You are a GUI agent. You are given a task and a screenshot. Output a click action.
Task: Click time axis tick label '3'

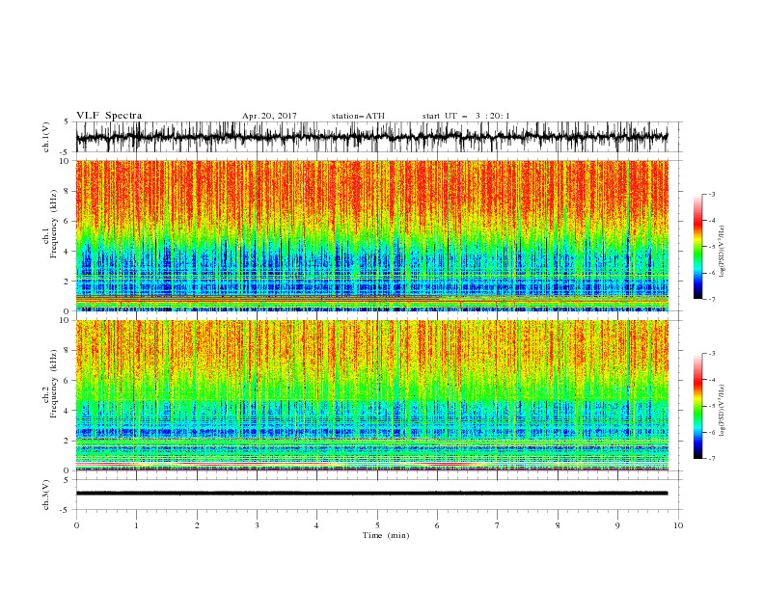pos(257,525)
